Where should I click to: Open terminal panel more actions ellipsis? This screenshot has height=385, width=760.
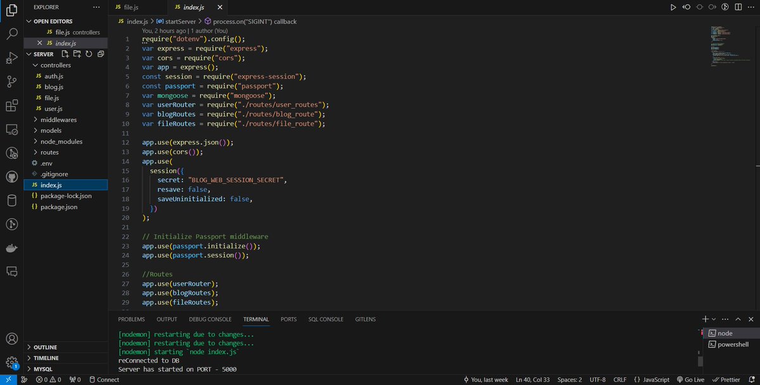pos(726,319)
